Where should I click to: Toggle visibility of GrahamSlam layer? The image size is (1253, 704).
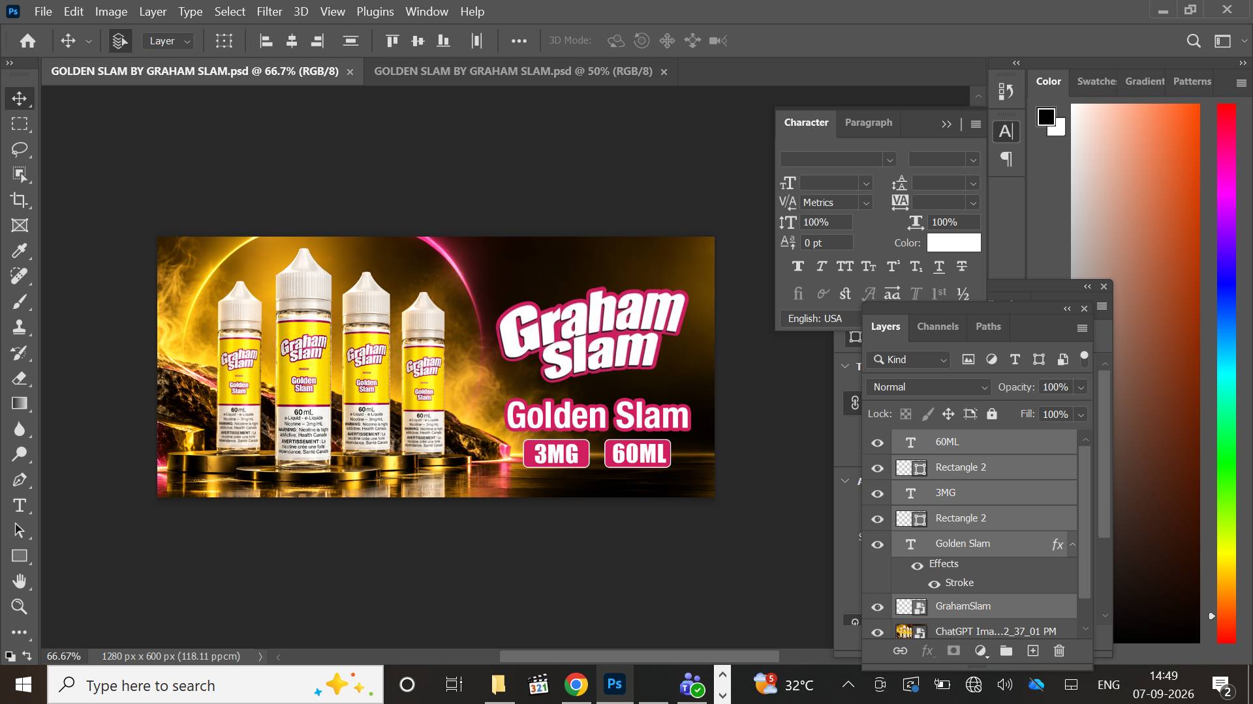pyautogui.click(x=877, y=607)
